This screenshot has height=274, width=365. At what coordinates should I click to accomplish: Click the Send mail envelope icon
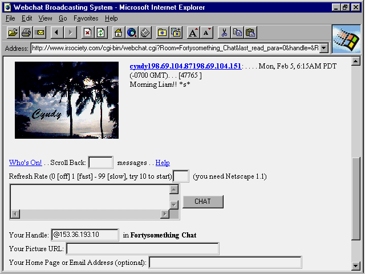pos(40,32)
